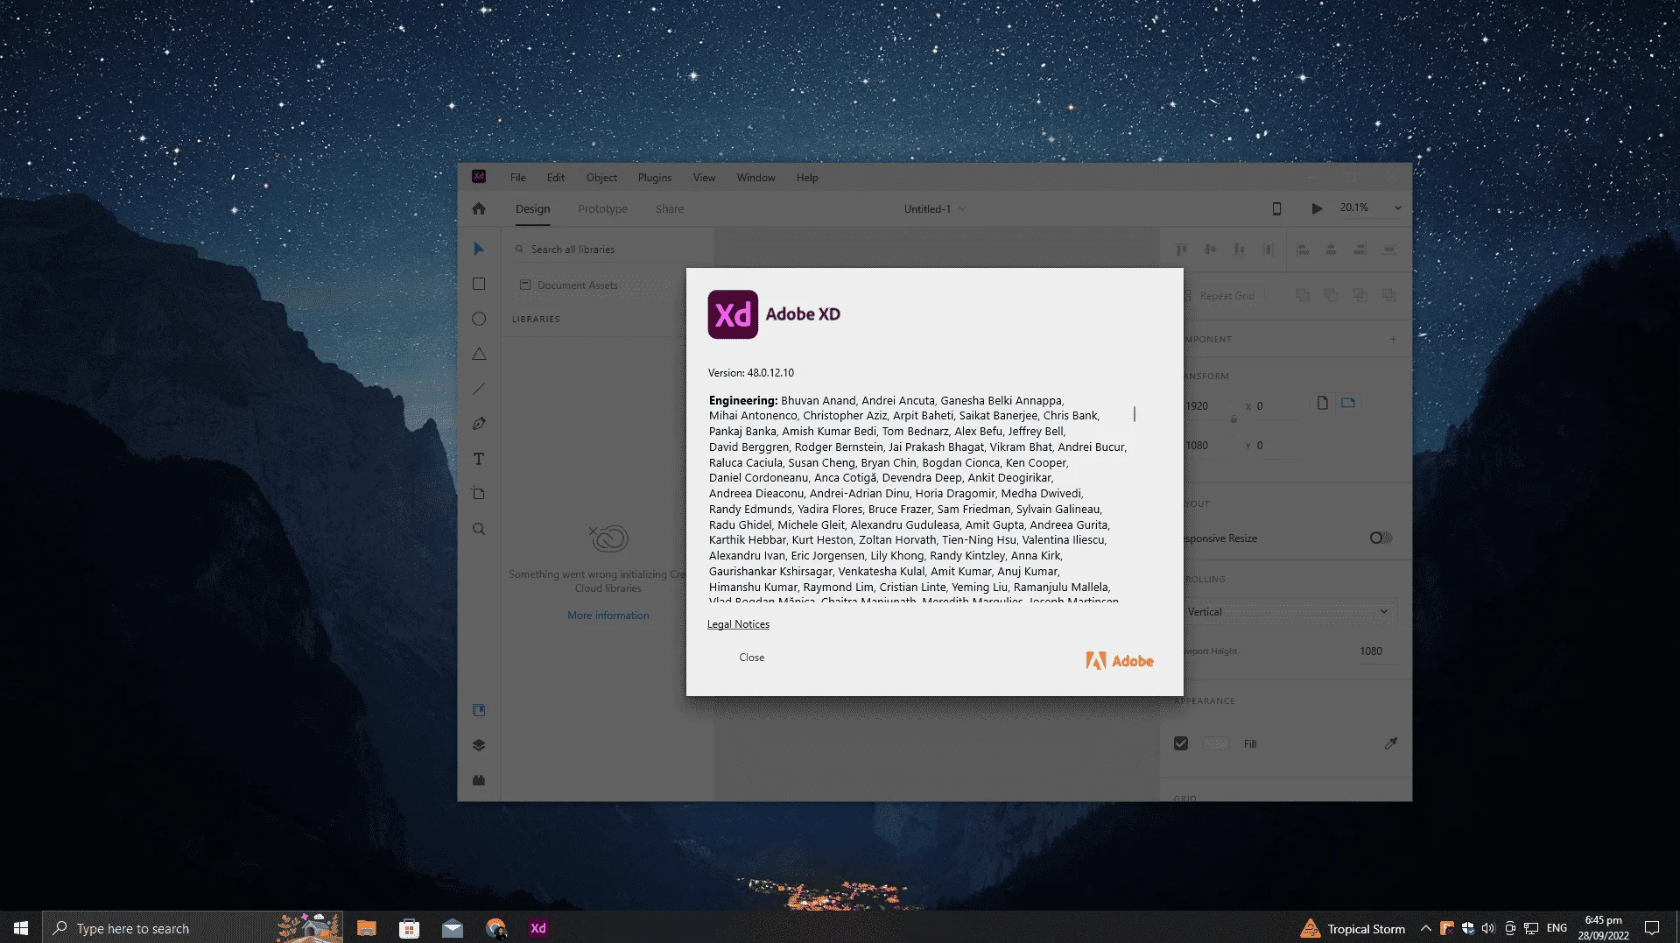Uncheck the Fill checkbox
Image resolution: width=1680 pixels, height=943 pixels.
click(1181, 743)
